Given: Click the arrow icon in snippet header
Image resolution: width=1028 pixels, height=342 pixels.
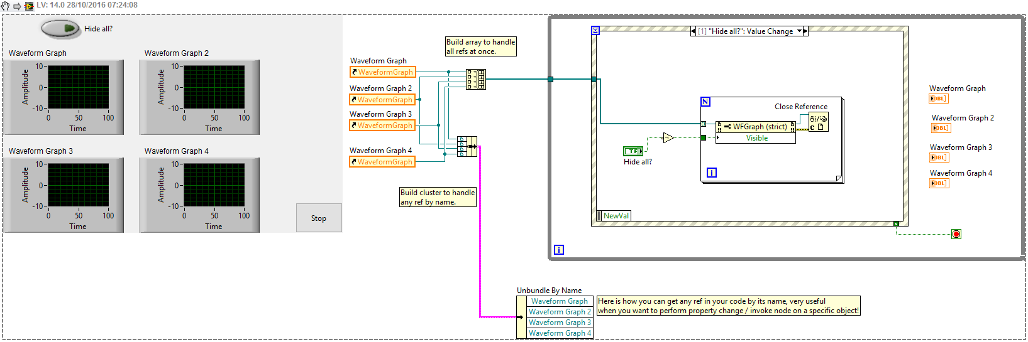Looking at the screenshot, I should tap(17, 6).
